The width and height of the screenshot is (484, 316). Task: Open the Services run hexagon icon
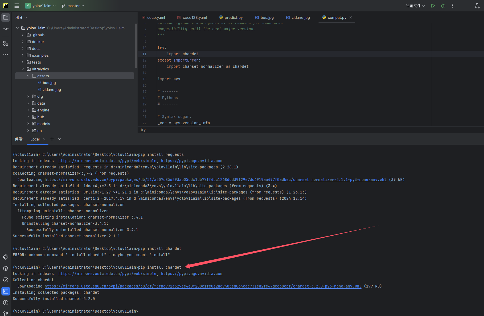click(6, 280)
